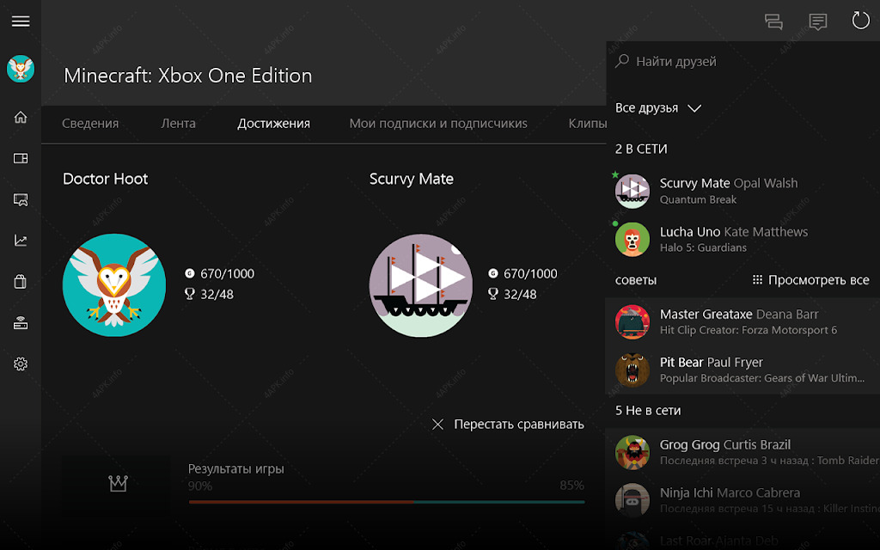Click the refresh icon

click(x=860, y=21)
